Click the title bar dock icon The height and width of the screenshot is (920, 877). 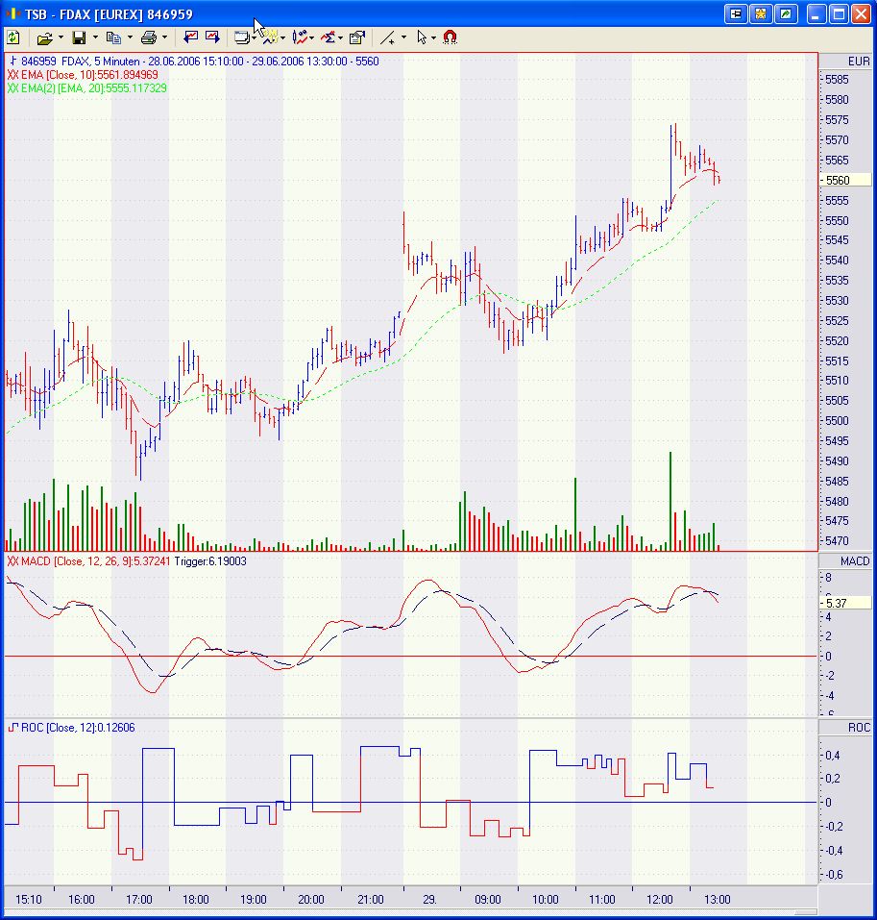[x=736, y=14]
